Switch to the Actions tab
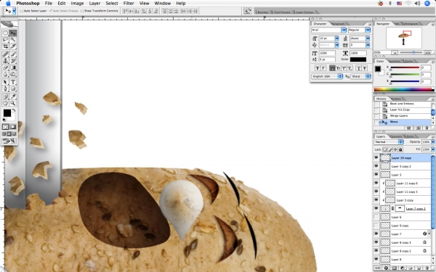This screenshot has height=272, width=436. (396, 99)
